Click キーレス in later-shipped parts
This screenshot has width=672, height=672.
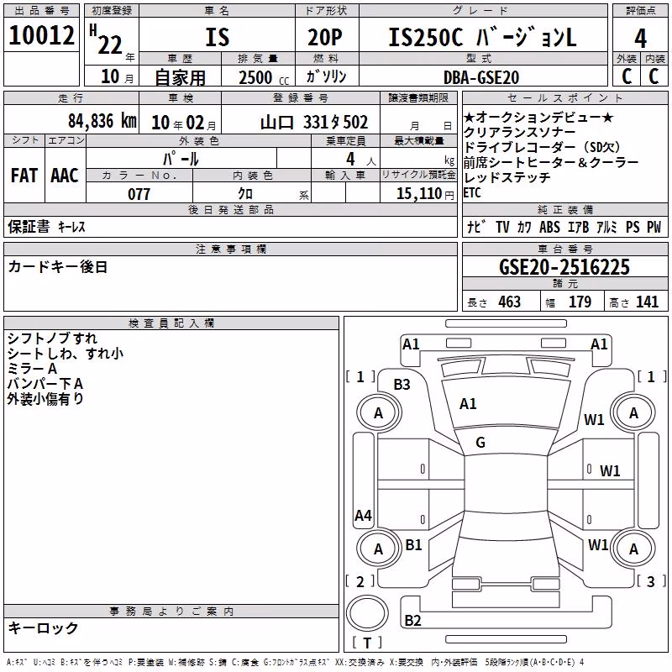tap(71, 227)
